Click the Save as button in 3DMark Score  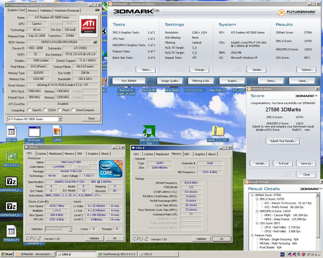tap(307, 164)
